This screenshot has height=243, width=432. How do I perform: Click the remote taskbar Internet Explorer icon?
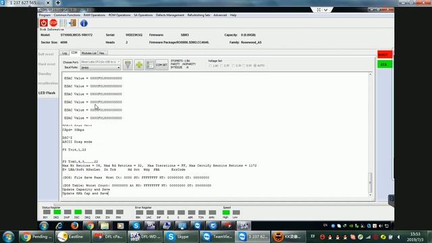point(59,225)
